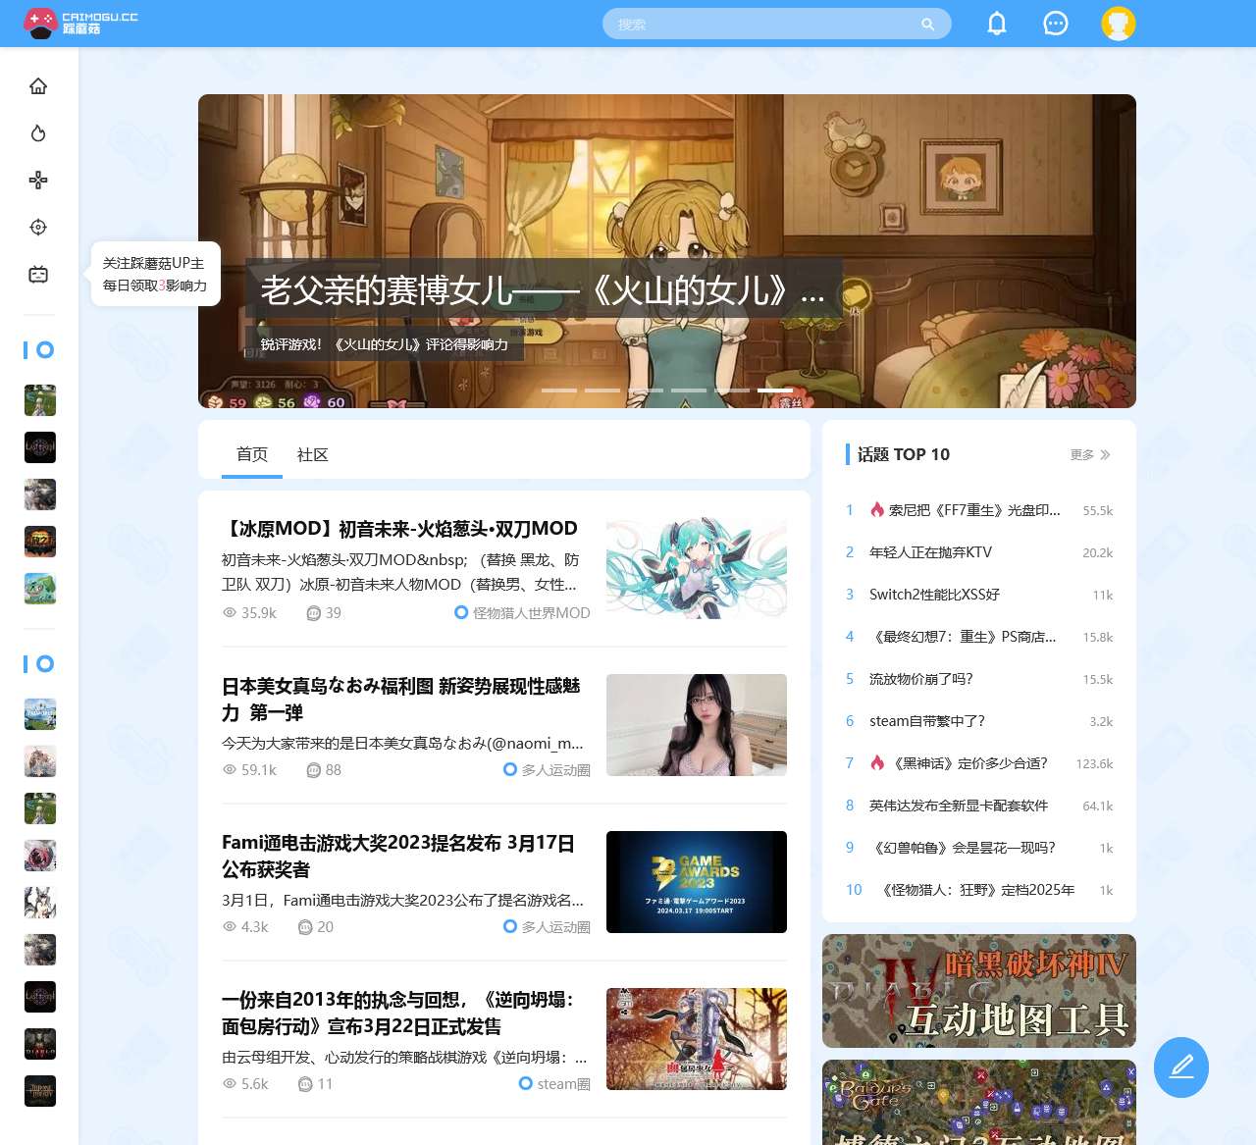Open topic Switch2性能比XSS好
Viewport: 1256px width, 1145px height.
click(x=934, y=595)
